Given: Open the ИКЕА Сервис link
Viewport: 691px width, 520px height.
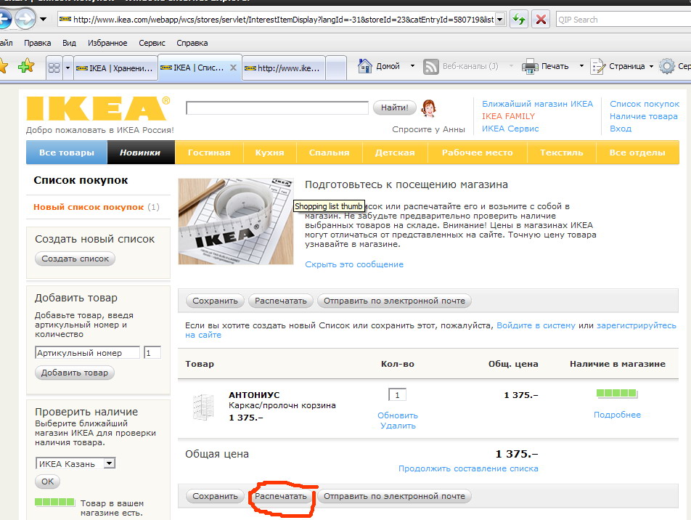Looking at the screenshot, I should pyautogui.click(x=510, y=129).
